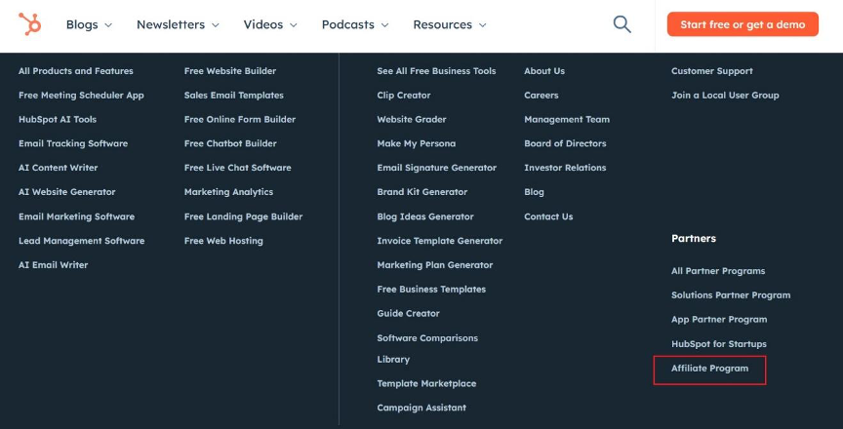Open Customer Support link
Viewport: 843px width, 429px height.
pyautogui.click(x=712, y=71)
